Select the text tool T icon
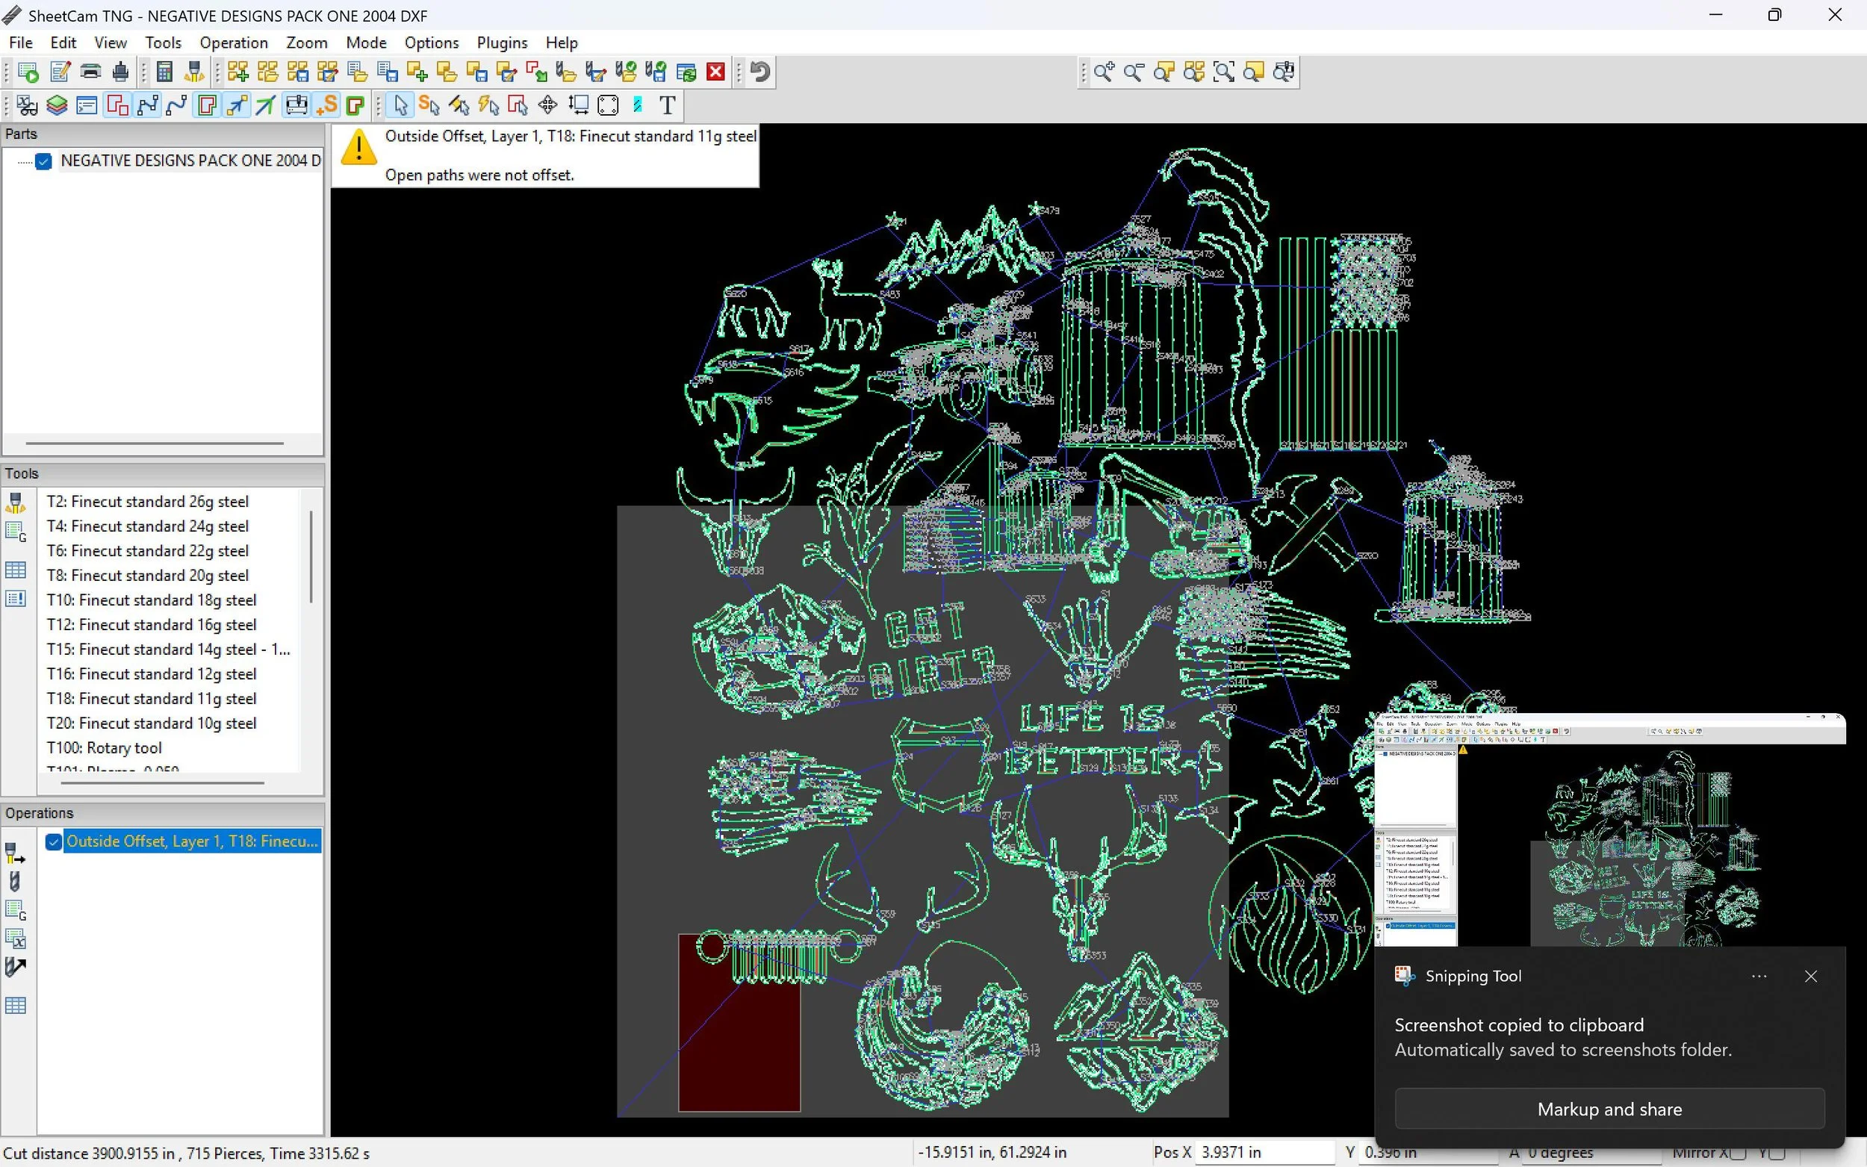 (x=668, y=105)
